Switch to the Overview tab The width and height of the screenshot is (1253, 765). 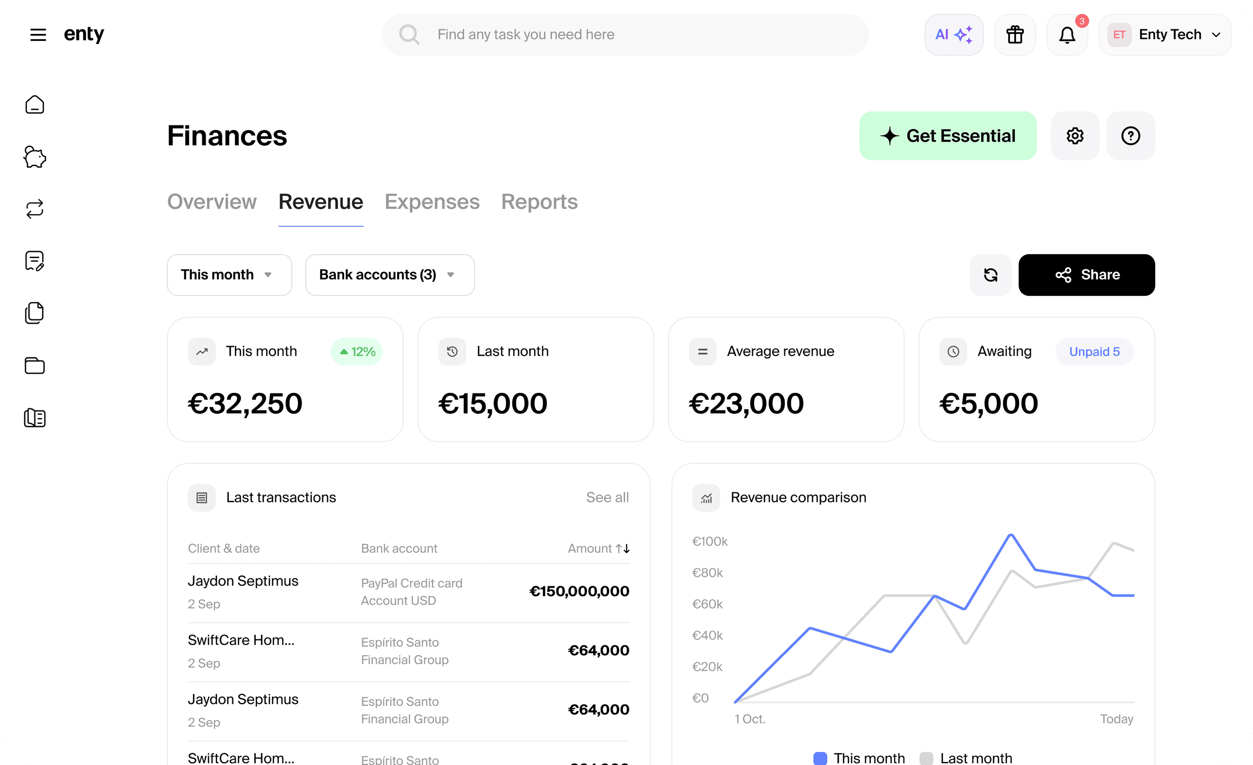coord(211,202)
